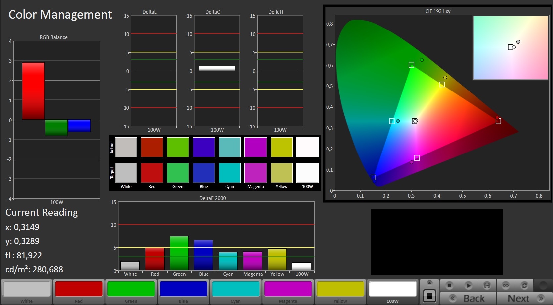Go to the previous page with Back
This screenshot has width=553, height=305.
pos(468,298)
